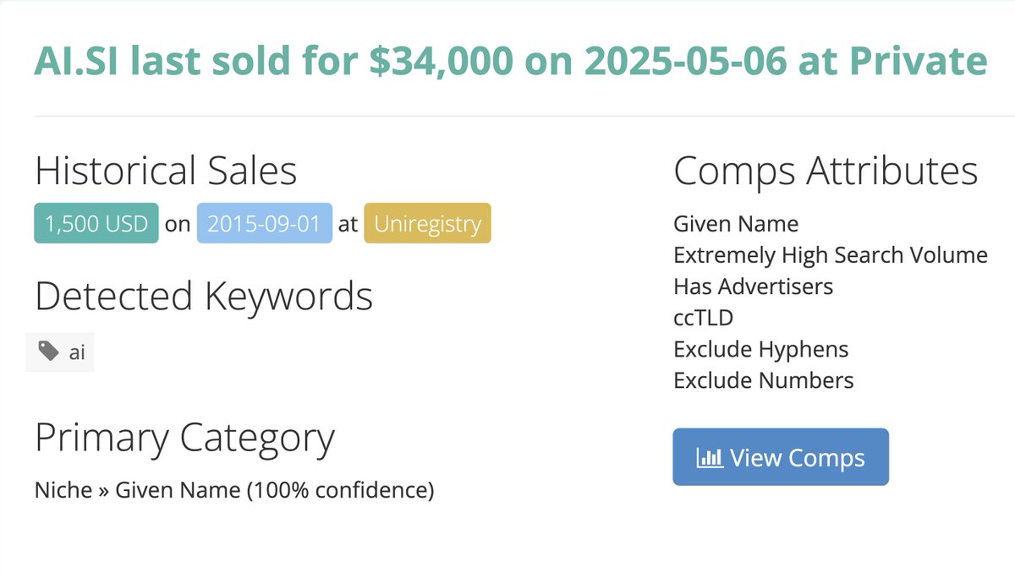Open the View Comps button
This screenshot has height=578, width=1015.
click(781, 457)
